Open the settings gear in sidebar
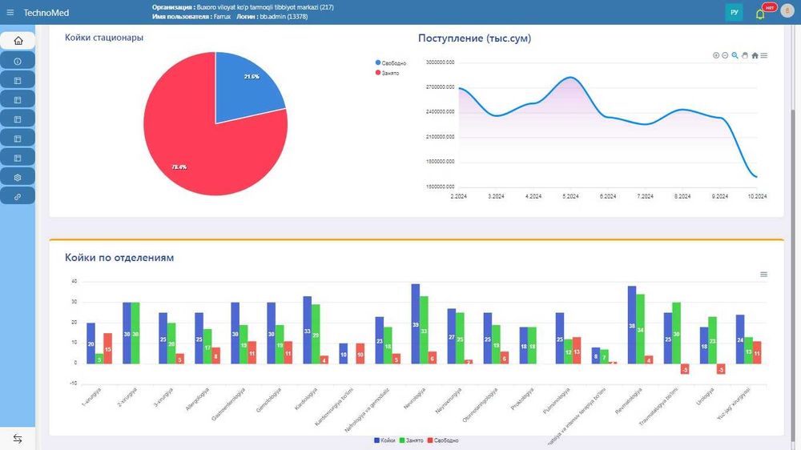Image resolution: width=801 pixels, height=450 pixels. (18, 177)
